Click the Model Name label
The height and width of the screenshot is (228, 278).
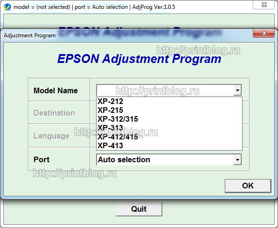[56, 90]
